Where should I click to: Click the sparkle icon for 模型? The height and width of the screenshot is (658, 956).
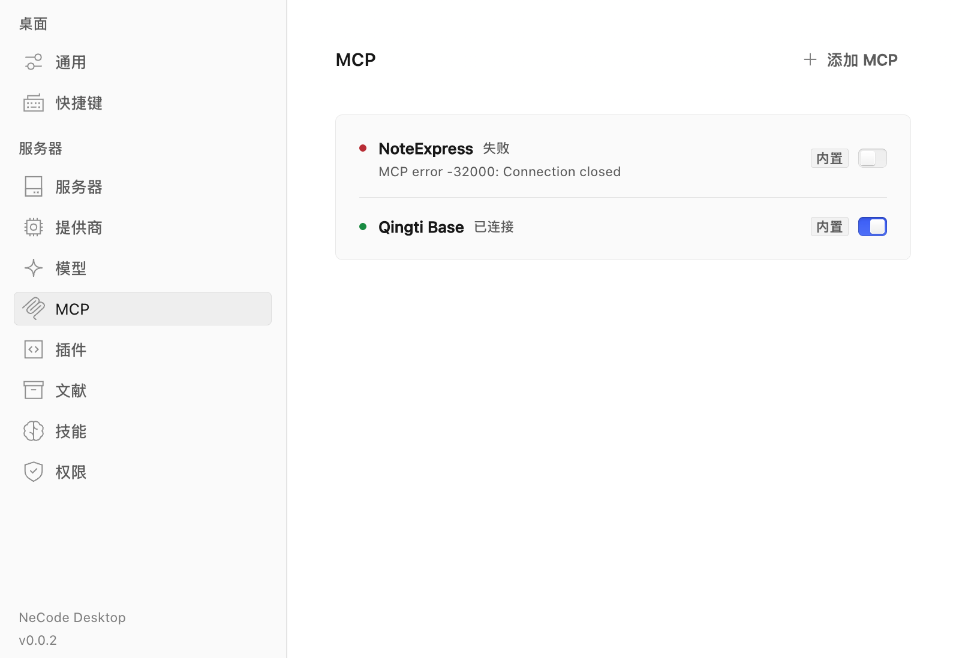tap(34, 268)
